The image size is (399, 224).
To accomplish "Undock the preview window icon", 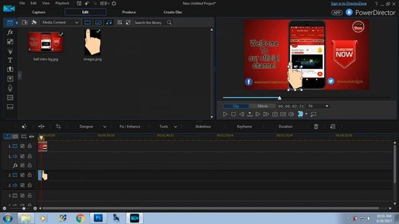I will pos(314,114).
